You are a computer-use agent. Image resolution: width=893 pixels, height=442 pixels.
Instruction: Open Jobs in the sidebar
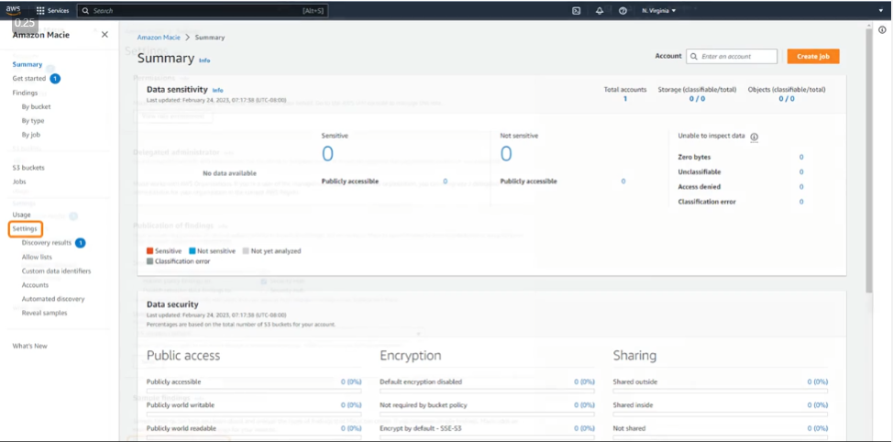(x=19, y=182)
